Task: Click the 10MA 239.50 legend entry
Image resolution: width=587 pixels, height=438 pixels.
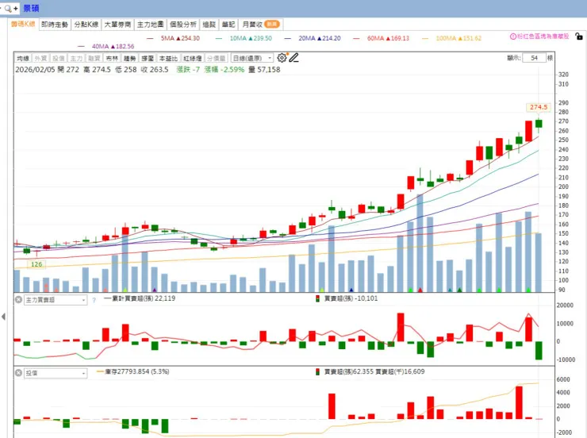Action: [244, 38]
